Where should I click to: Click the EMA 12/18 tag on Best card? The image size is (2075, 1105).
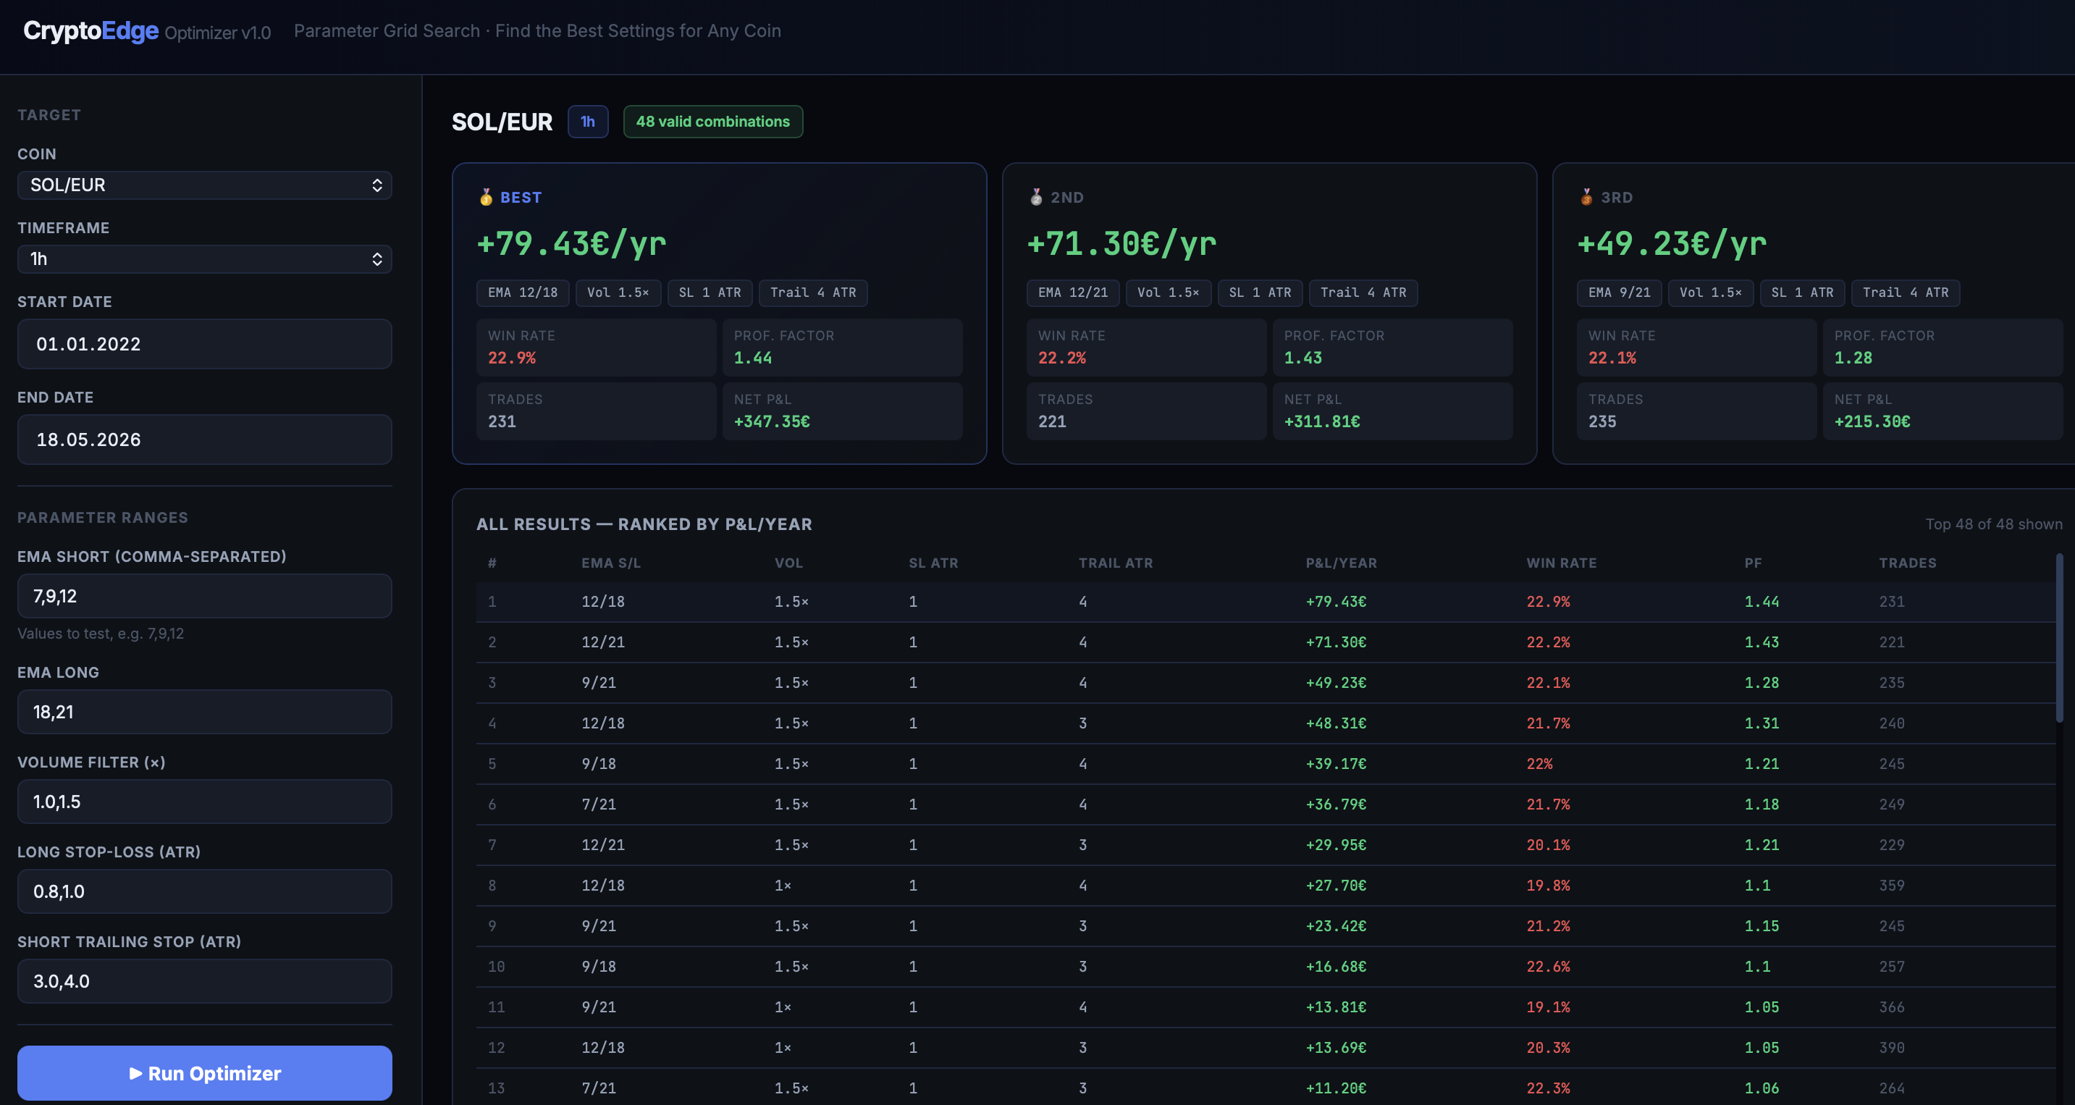point(523,293)
